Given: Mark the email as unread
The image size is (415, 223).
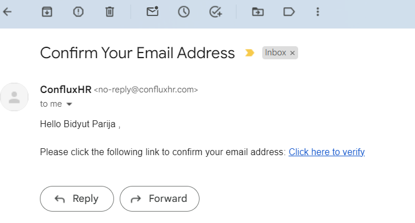Looking at the screenshot, I should (x=152, y=11).
